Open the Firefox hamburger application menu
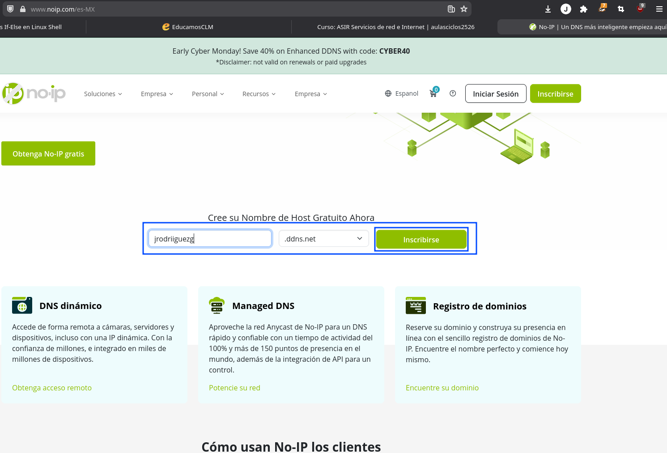Image resolution: width=667 pixels, height=453 pixels. click(659, 9)
